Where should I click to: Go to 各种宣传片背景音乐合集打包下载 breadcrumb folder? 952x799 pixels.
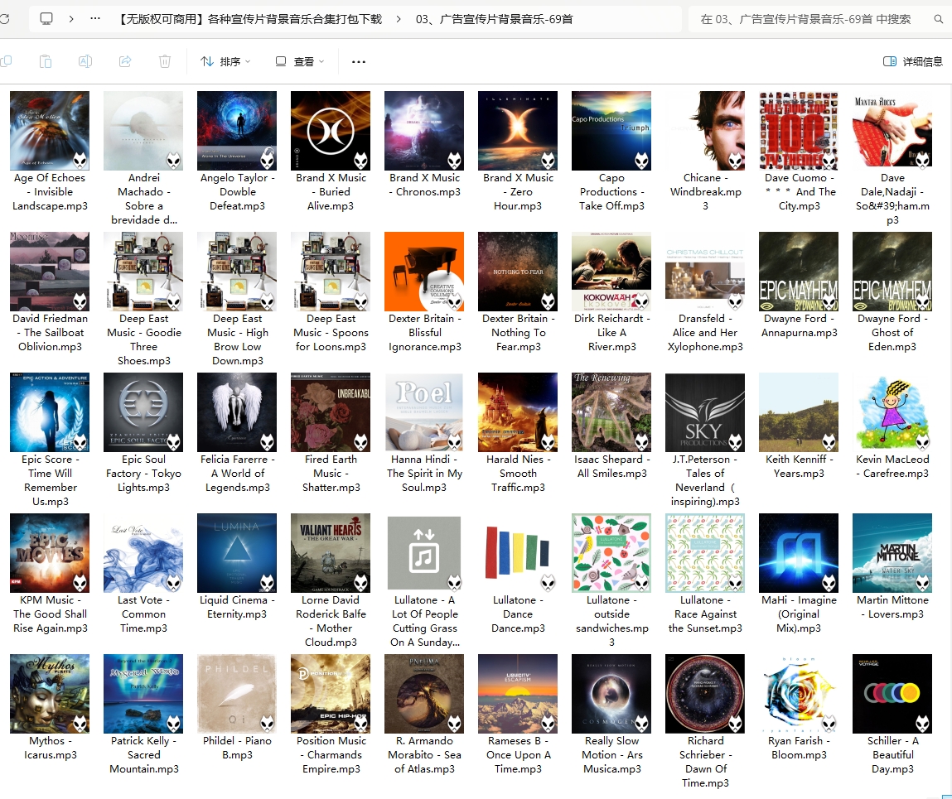249,19
